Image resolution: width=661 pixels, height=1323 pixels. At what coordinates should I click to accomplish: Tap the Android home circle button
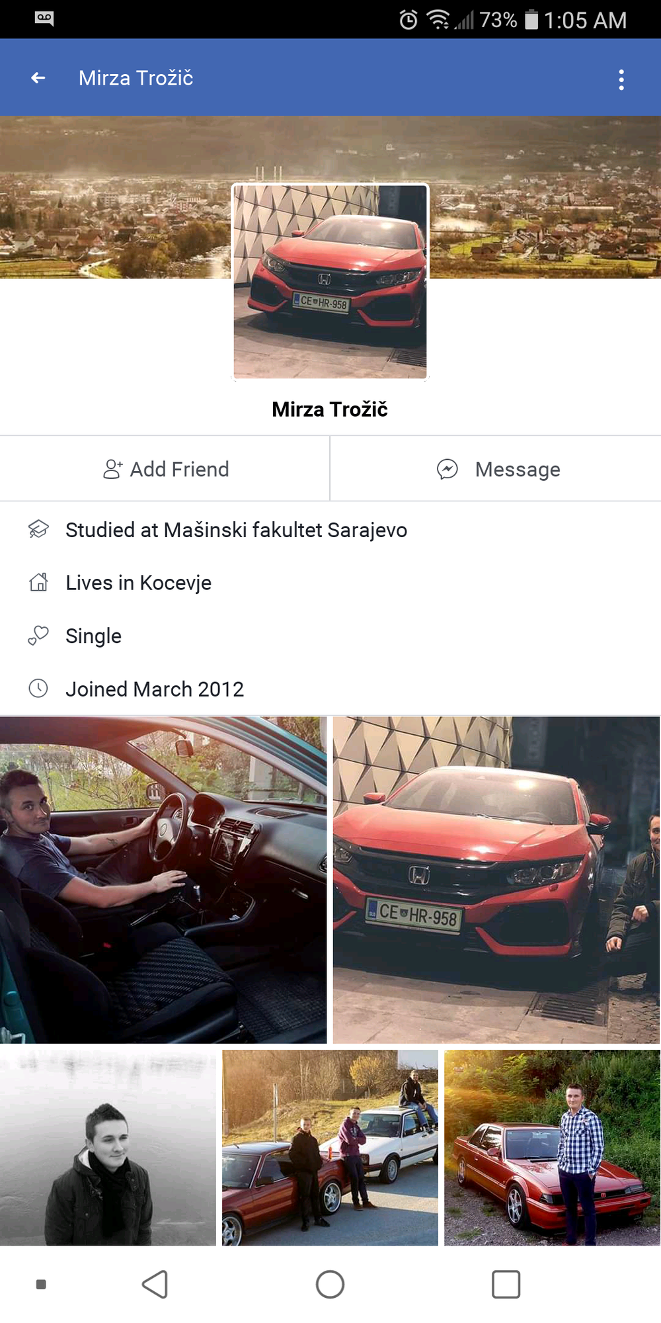(330, 1285)
